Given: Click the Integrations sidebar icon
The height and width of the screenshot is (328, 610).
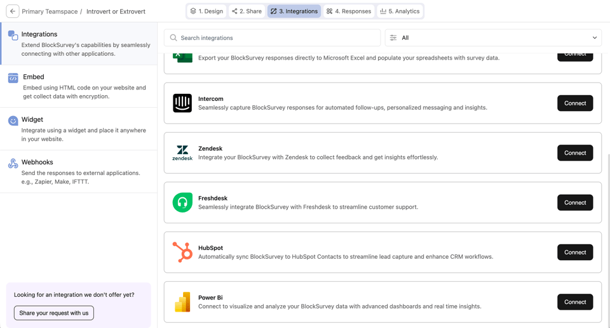Looking at the screenshot, I should (x=13, y=36).
